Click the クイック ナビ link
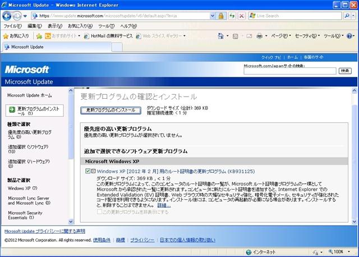Viewport: 359px width, 257px height. tap(271, 57)
